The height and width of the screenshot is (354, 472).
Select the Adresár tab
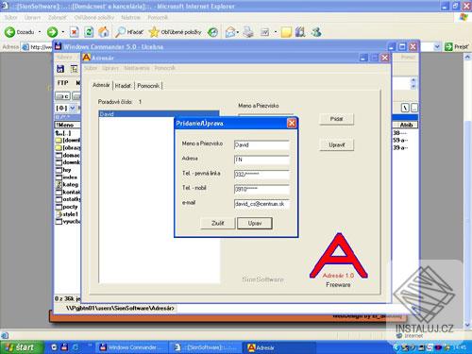[101, 85]
